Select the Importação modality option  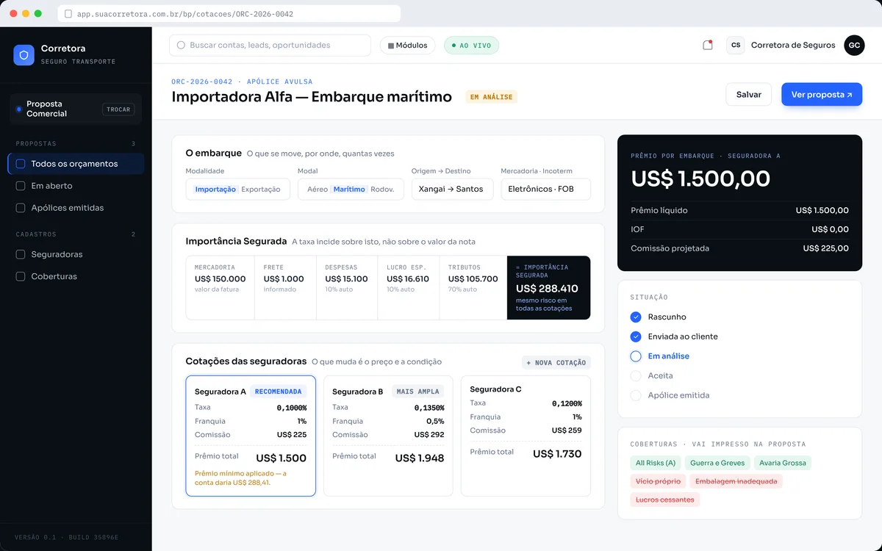point(215,189)
